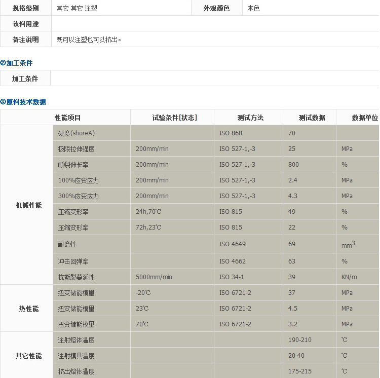Click the 加工条件 row label cell
This screenshot has height=378, width=380.
click(25, 79)
